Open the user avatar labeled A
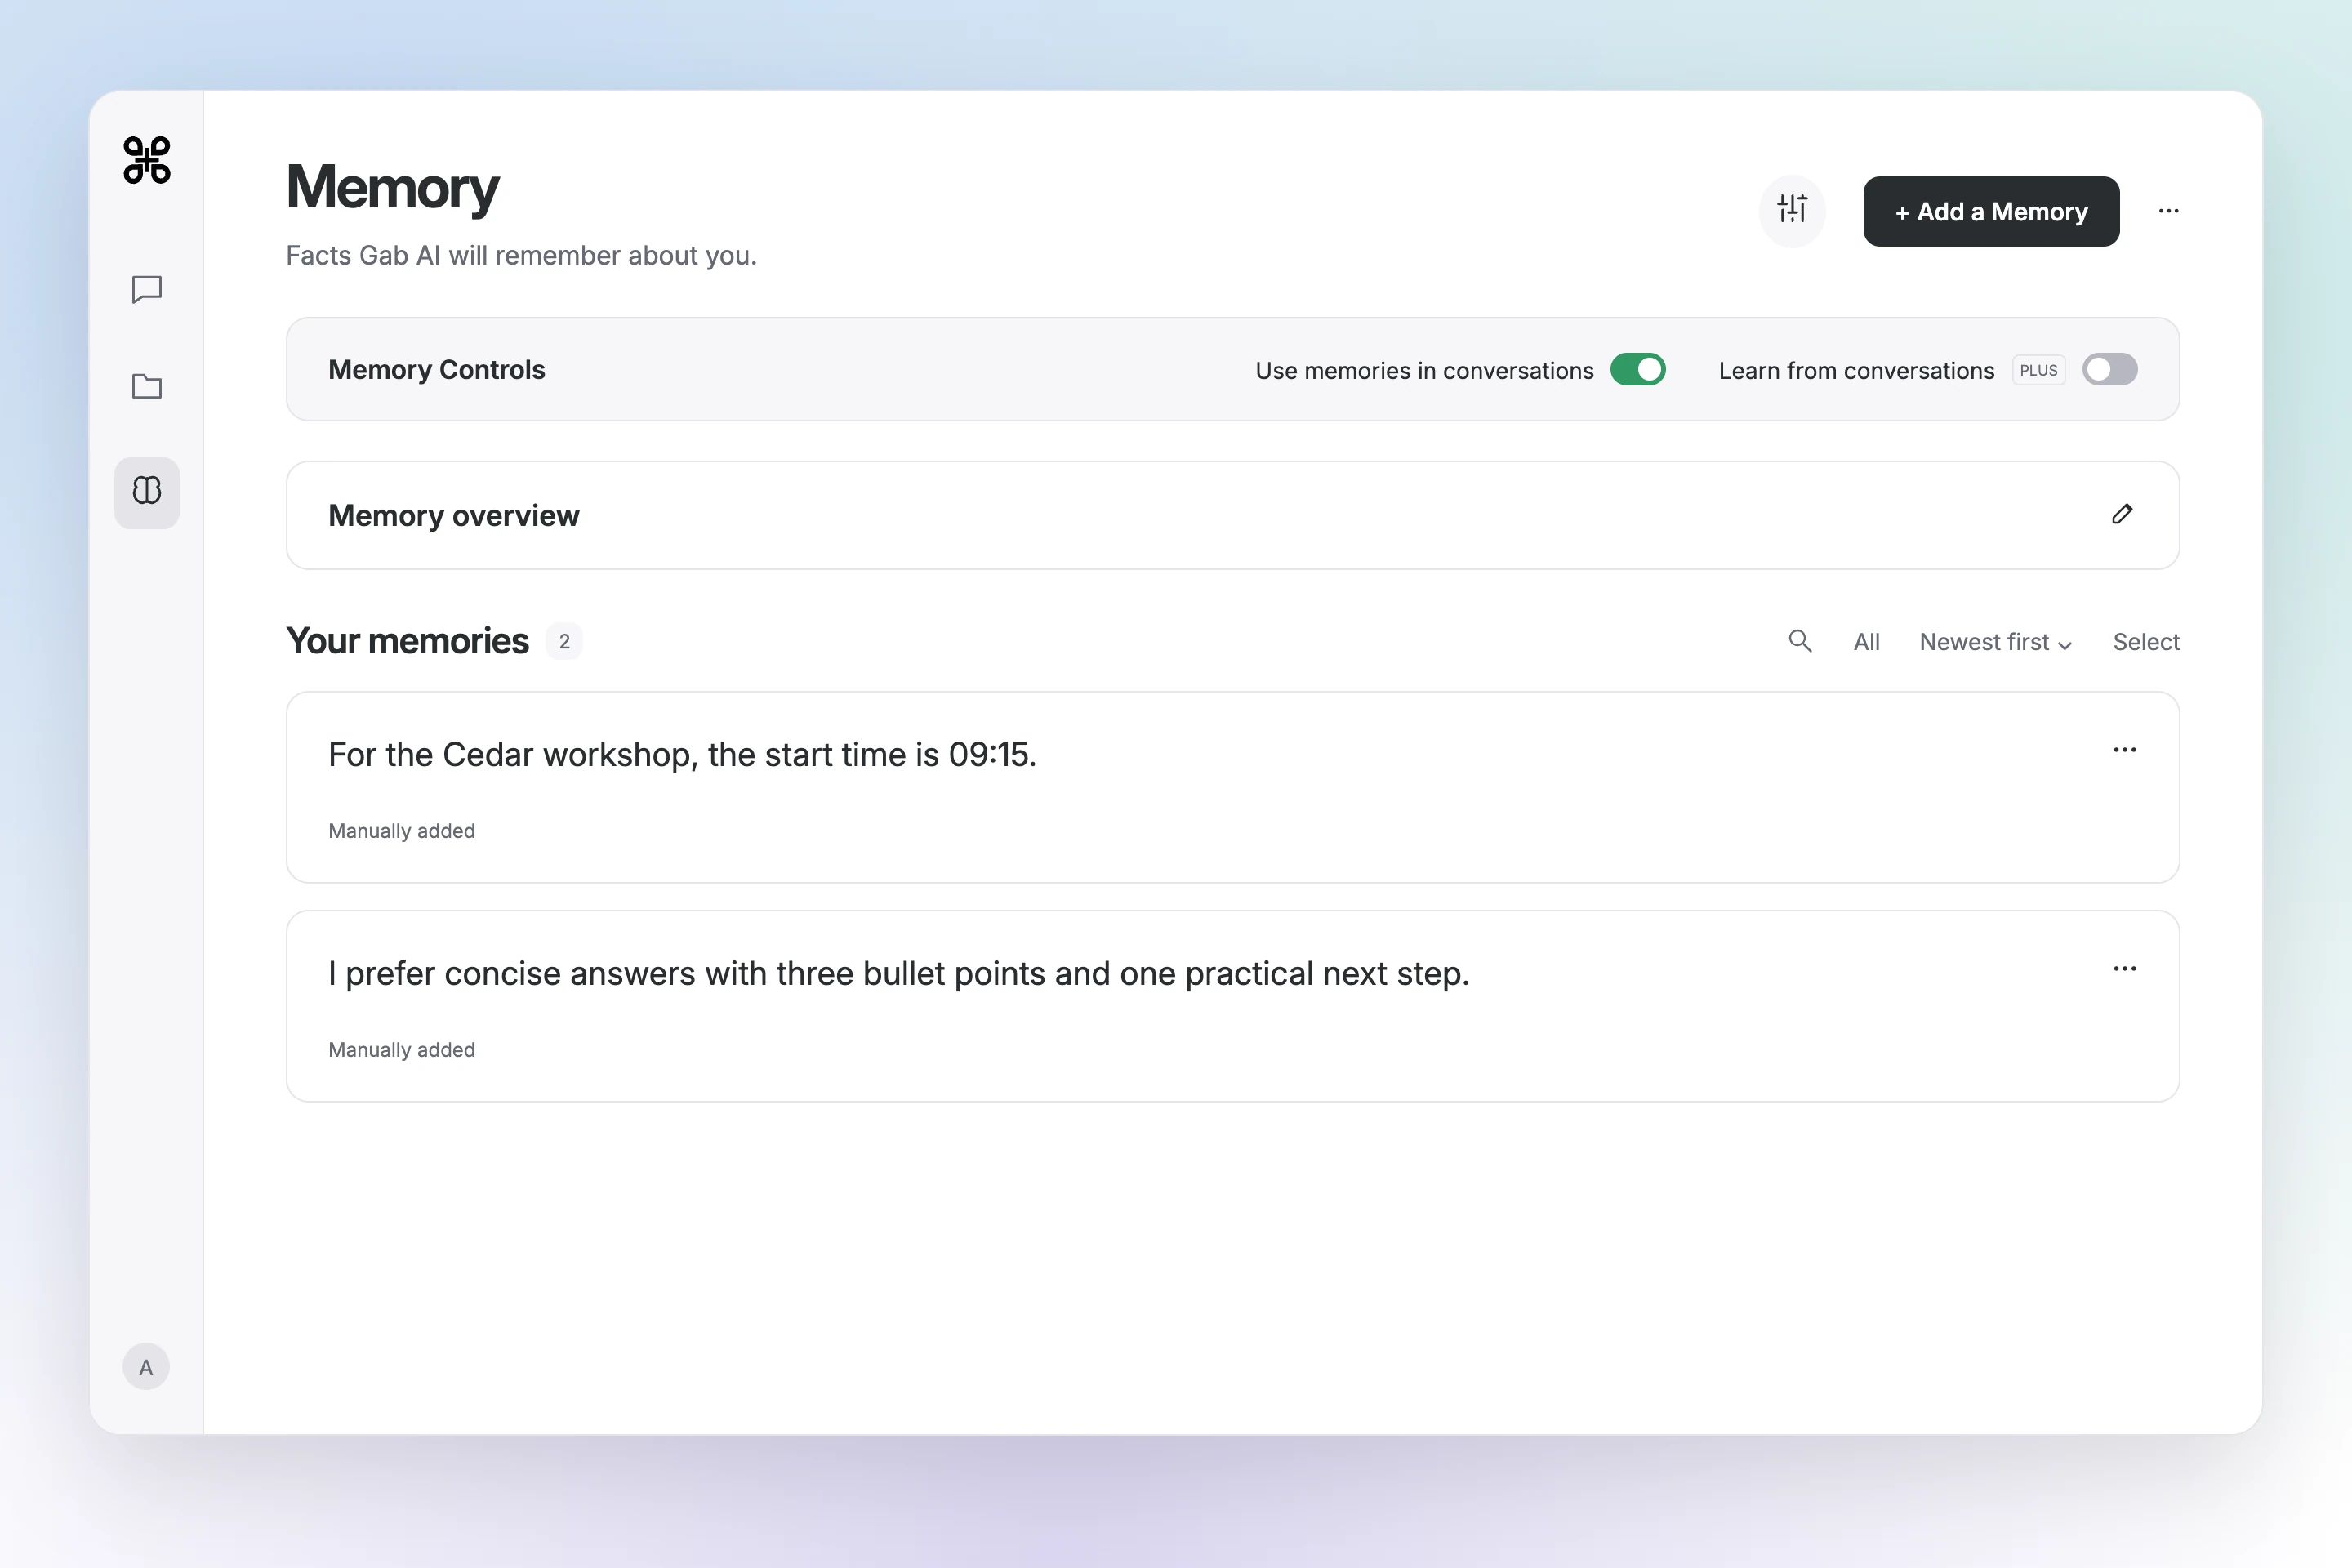Screen dimensions: 2352x1568 coord(146,1366)
